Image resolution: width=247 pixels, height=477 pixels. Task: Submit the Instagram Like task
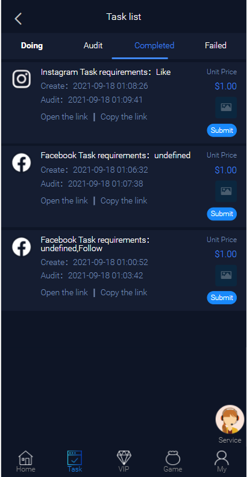coord(222,130)
